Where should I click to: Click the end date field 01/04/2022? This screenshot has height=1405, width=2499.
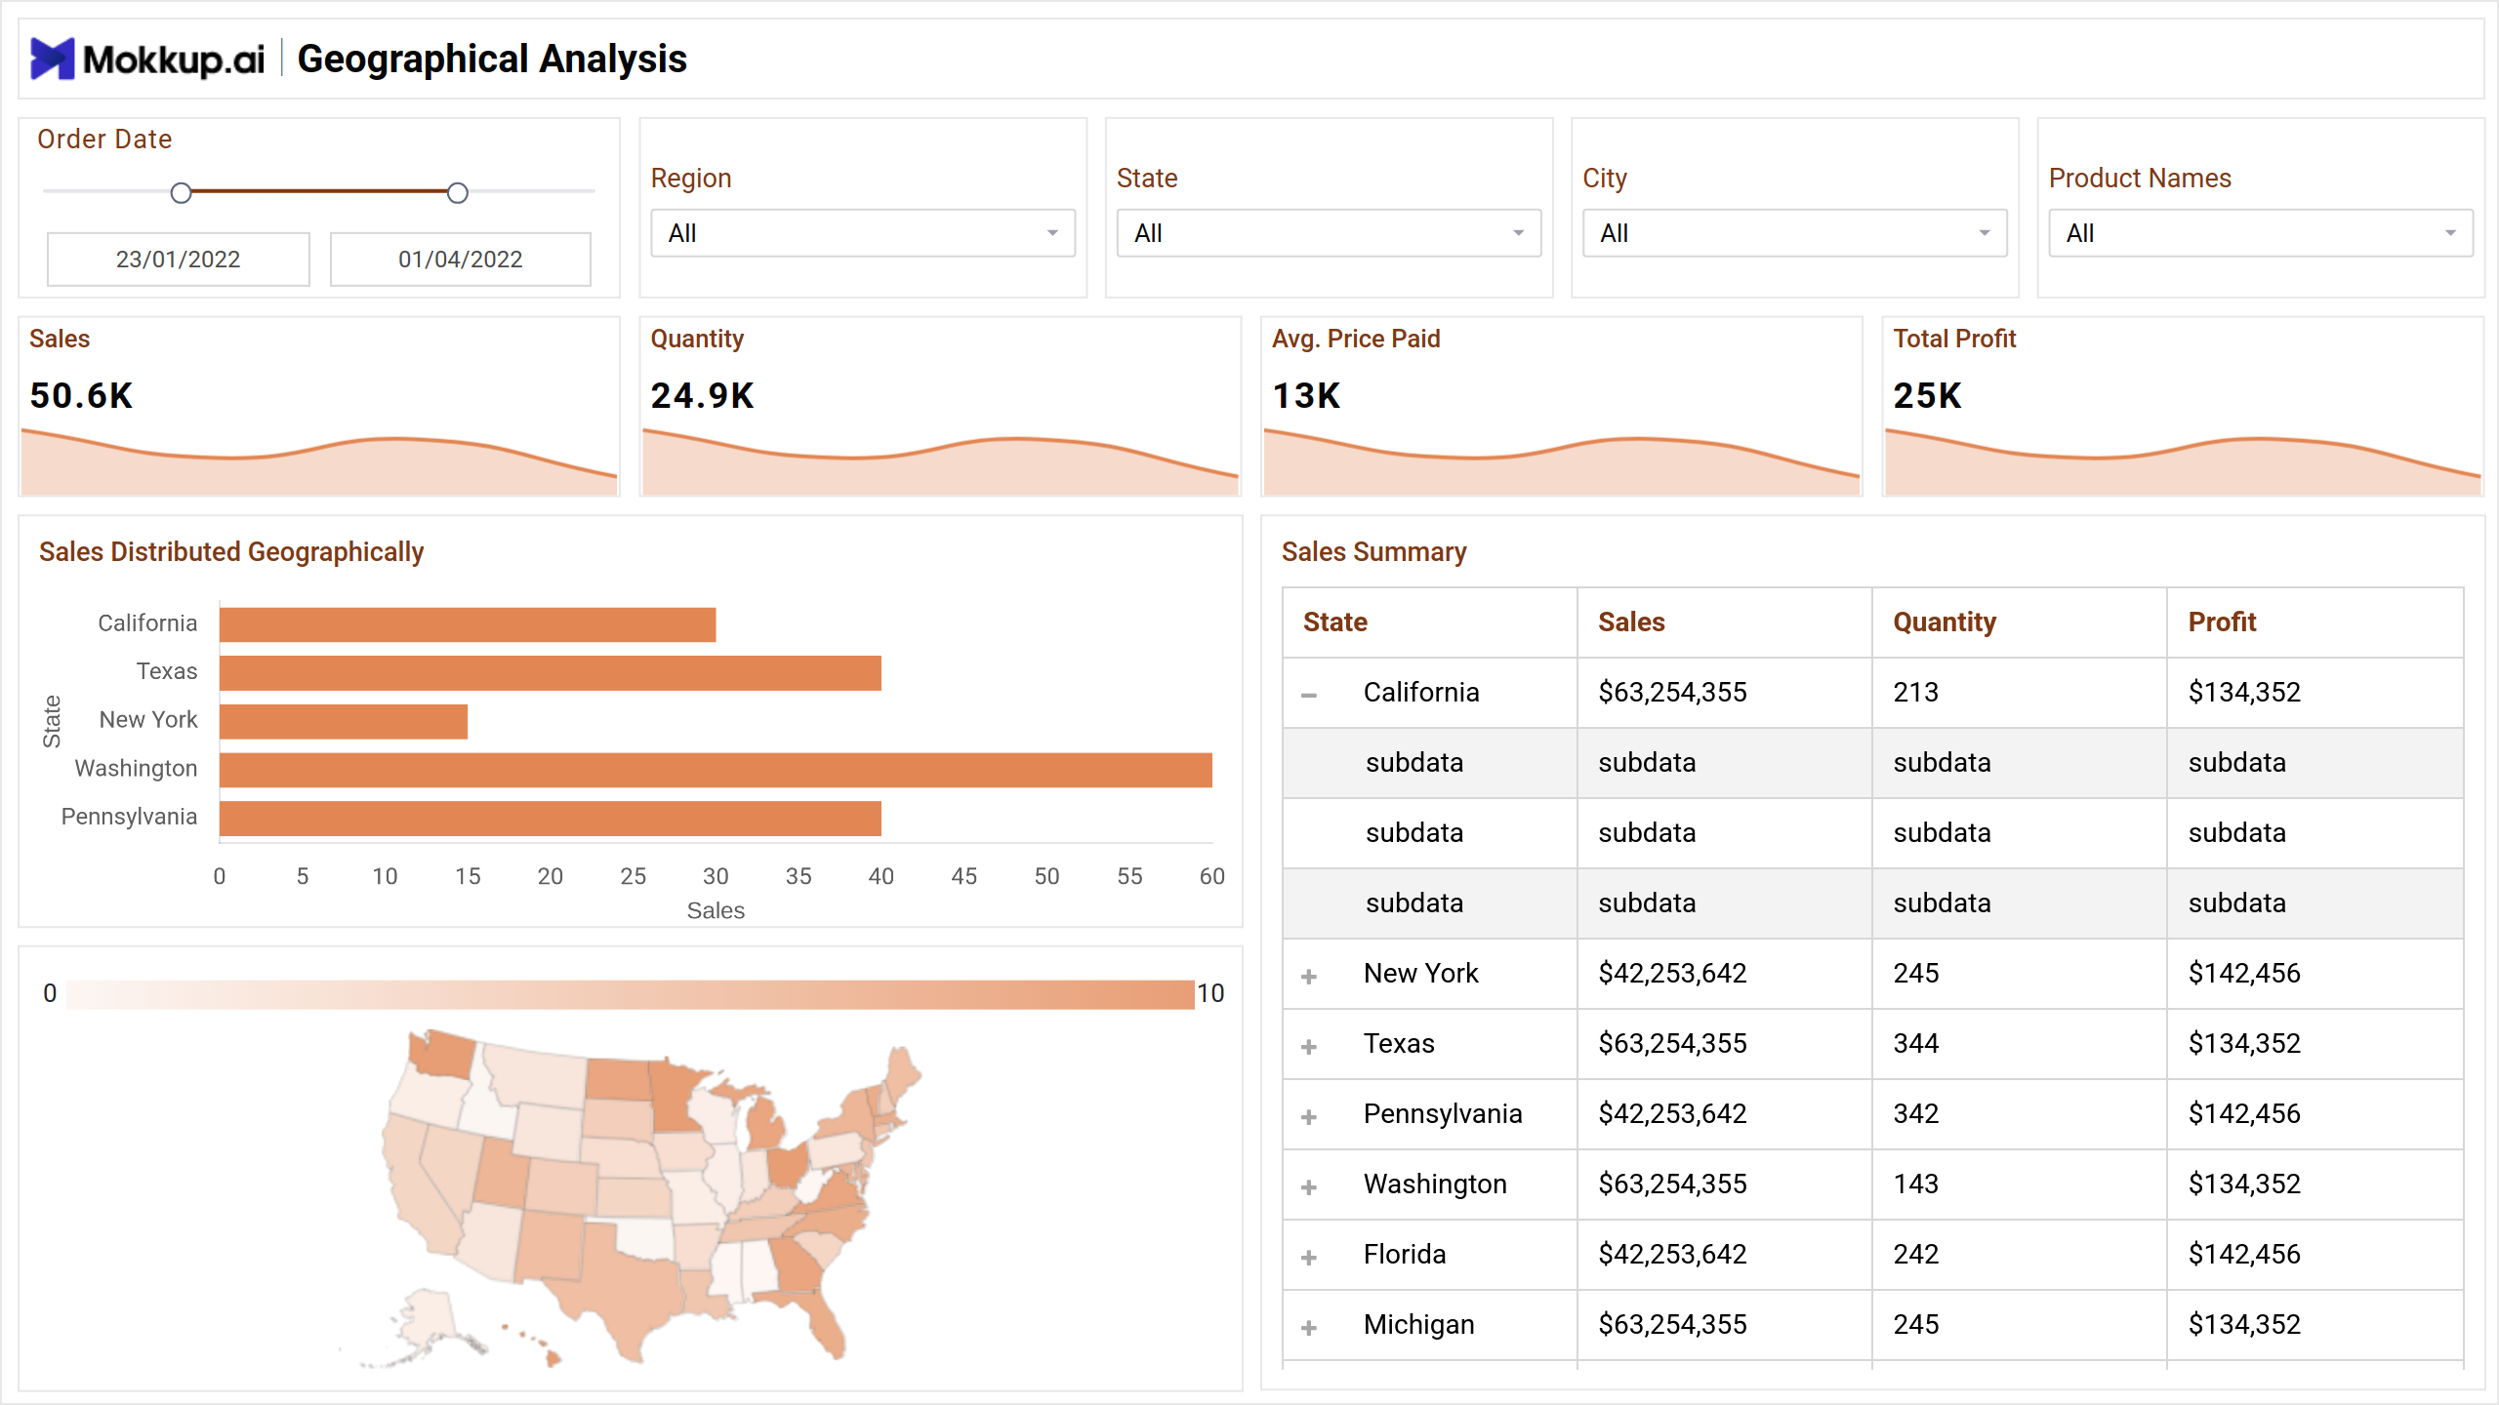pos(461,259)
